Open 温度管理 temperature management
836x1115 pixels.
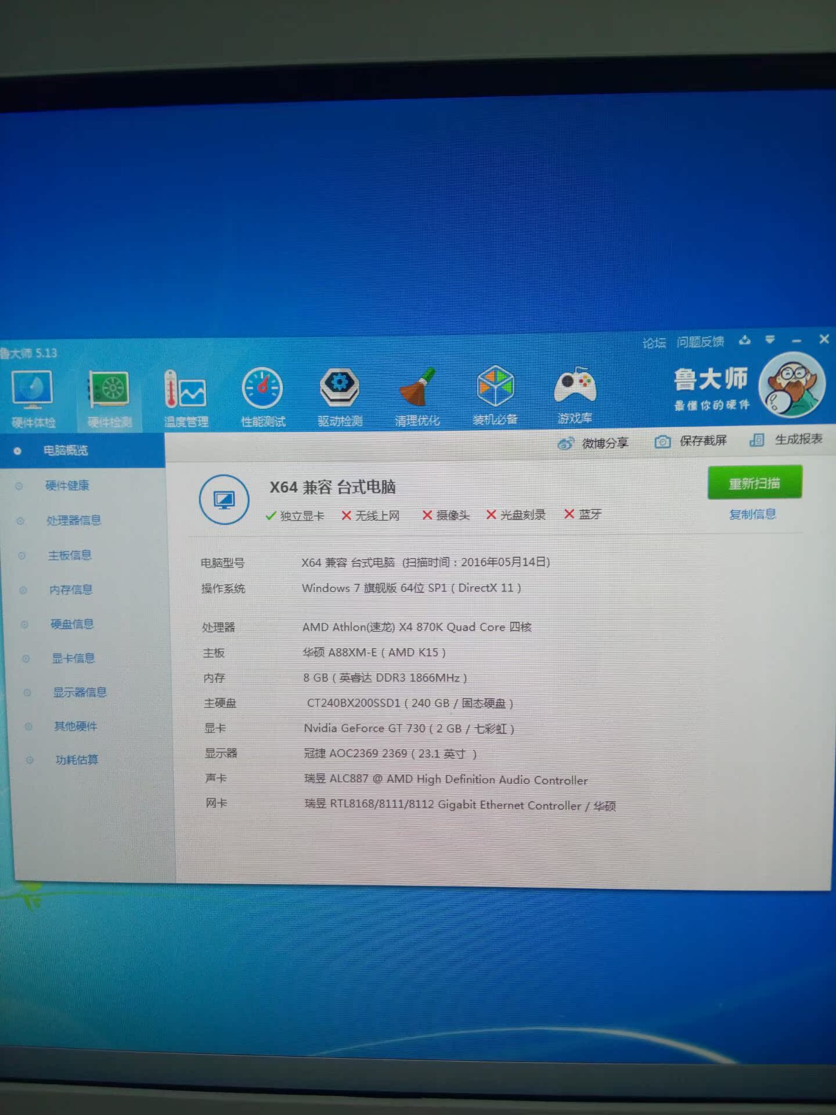tap(186, 399)
